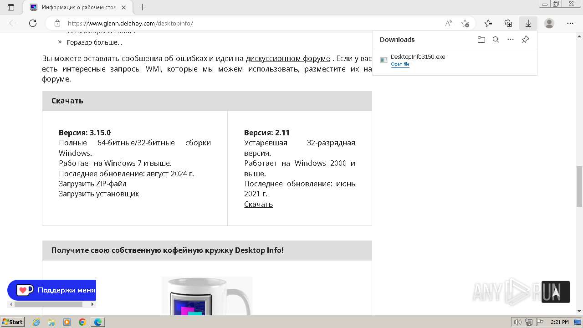Click Скачать link for version 2.11
Screen dimensions: 583x328
[258, 204]
